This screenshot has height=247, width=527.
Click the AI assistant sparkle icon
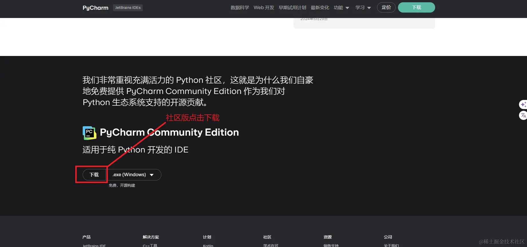click(x=523, y=105)
